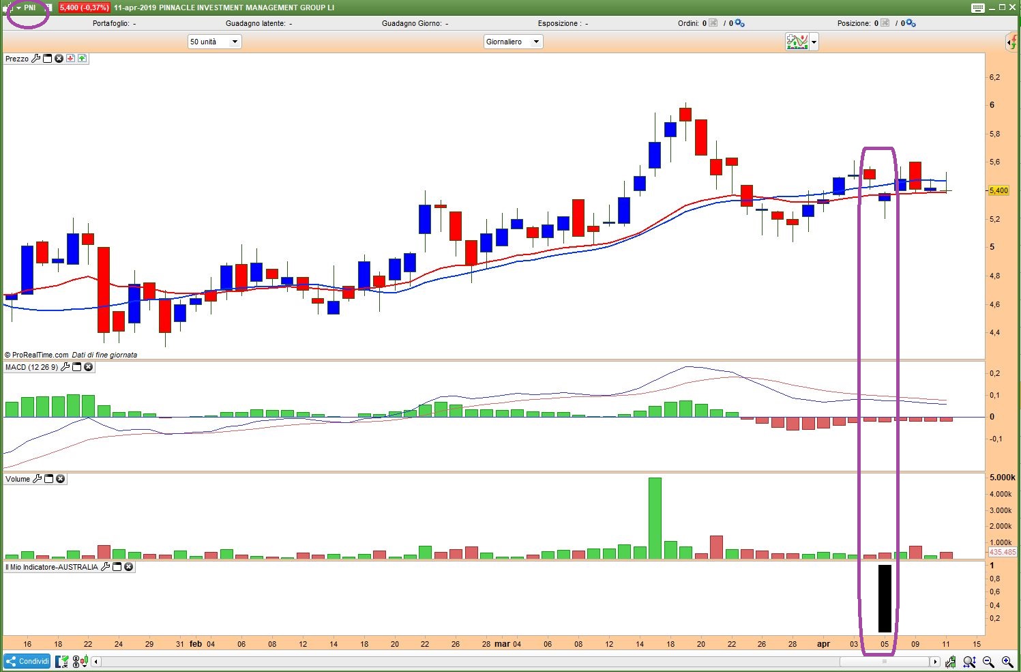Click the MACD (12 26 9) label
Image resolution: width=1021 pixels, height=672 pixels.
coord(32,367)
